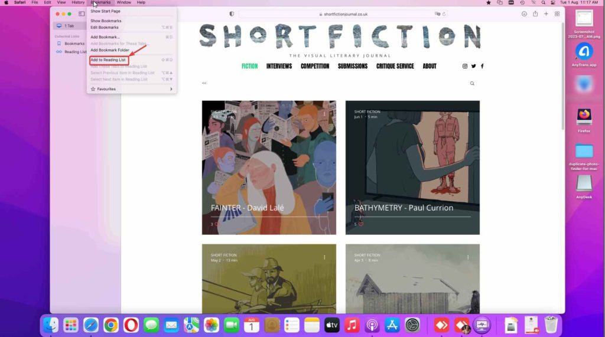The image size is (605, 337).
Task: Click the back arrows below navigation
Action: click(x=204, y=83)
